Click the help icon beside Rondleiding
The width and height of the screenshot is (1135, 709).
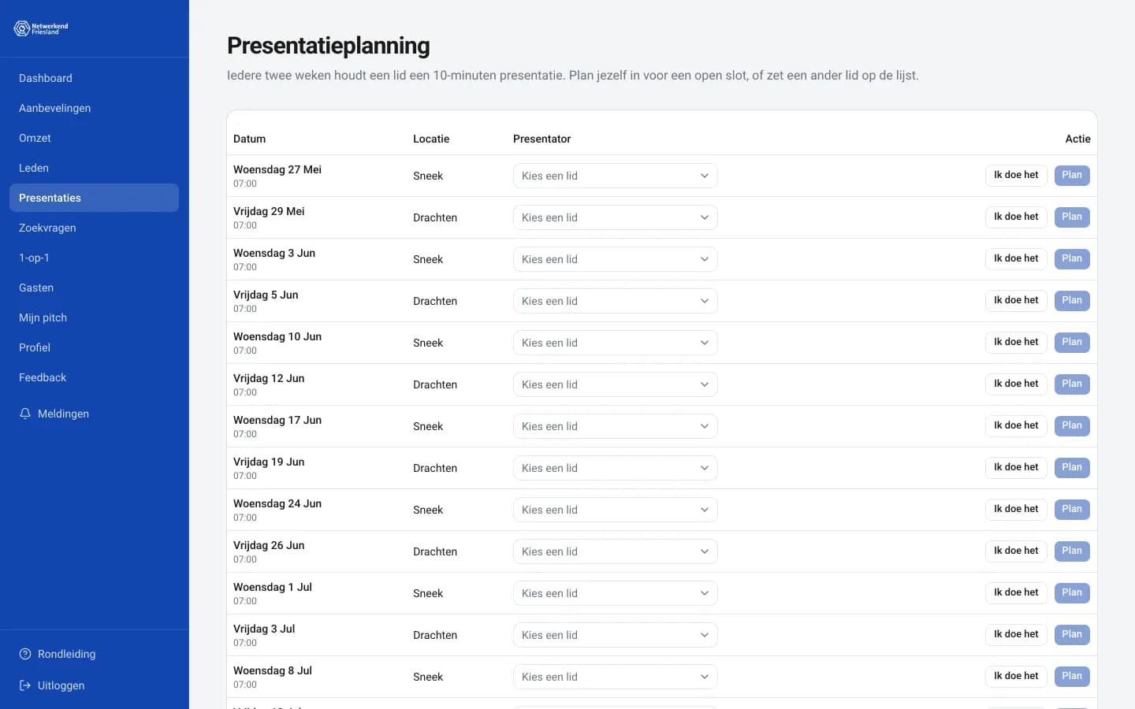[x=25, y=654]
